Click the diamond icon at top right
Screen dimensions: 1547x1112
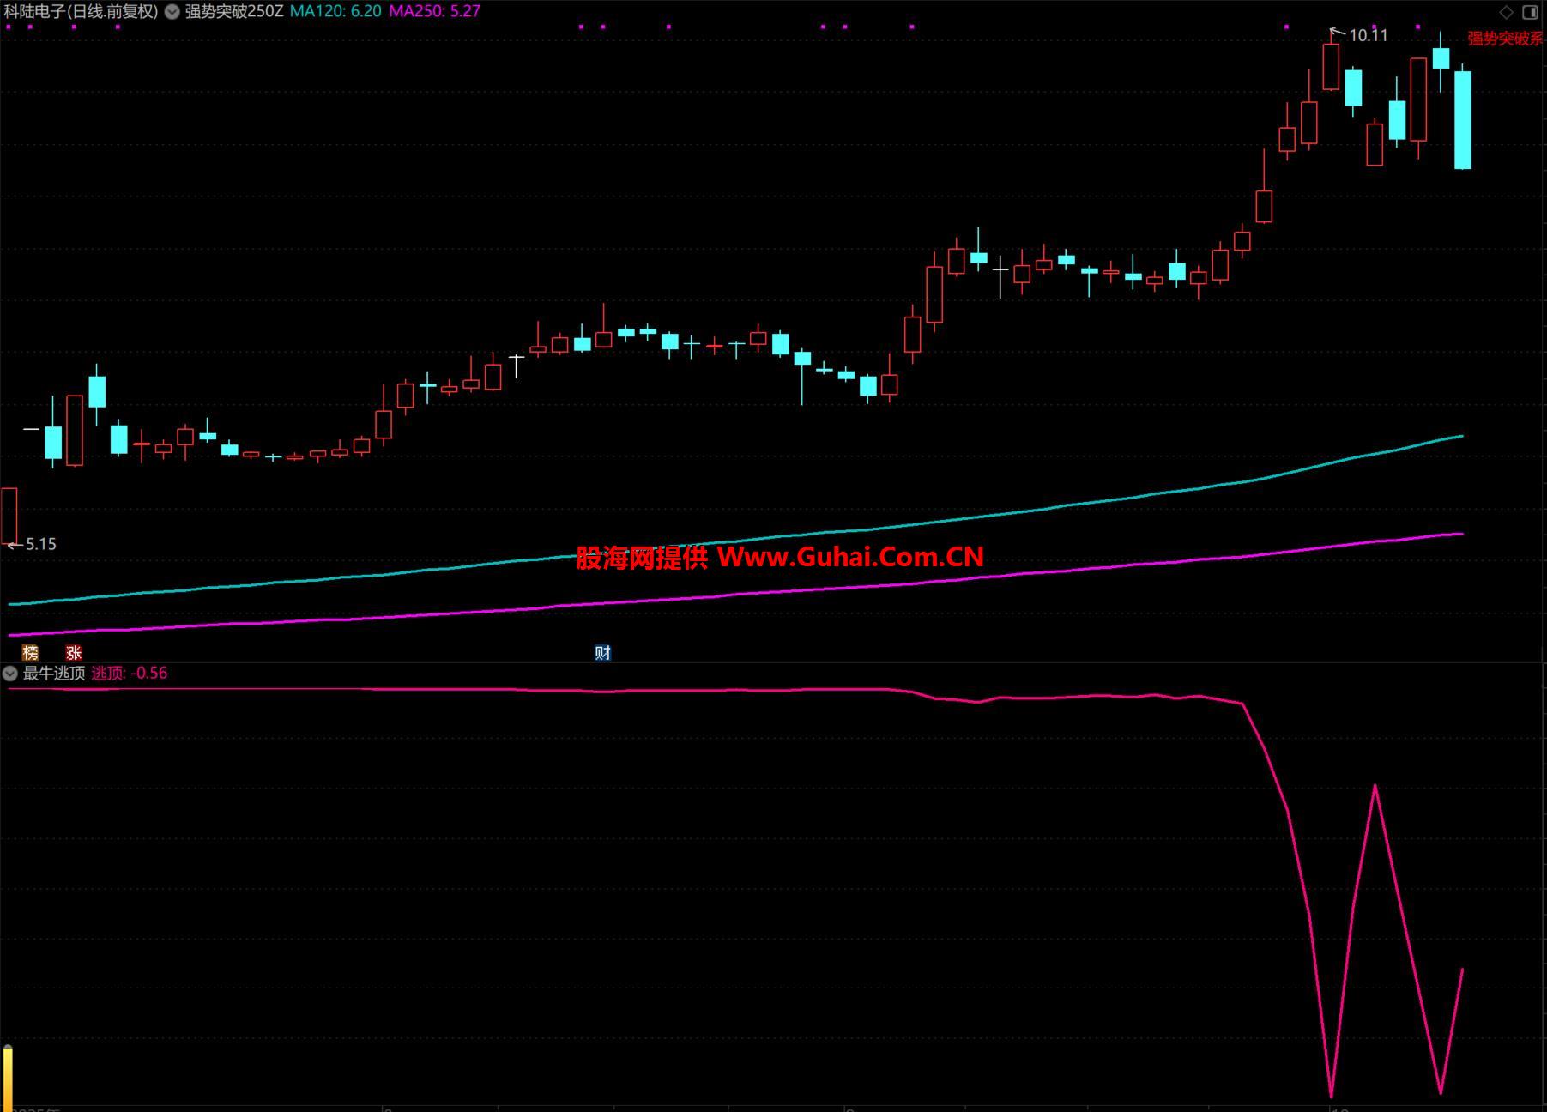pyautogui.click(x=1506, y=12)
